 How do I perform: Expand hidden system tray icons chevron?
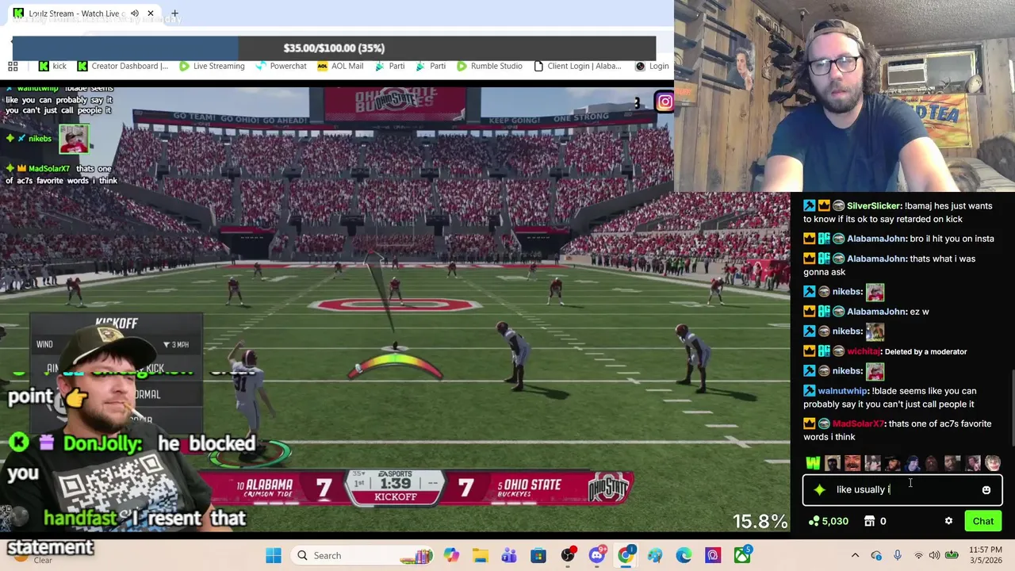pos(855,555)
